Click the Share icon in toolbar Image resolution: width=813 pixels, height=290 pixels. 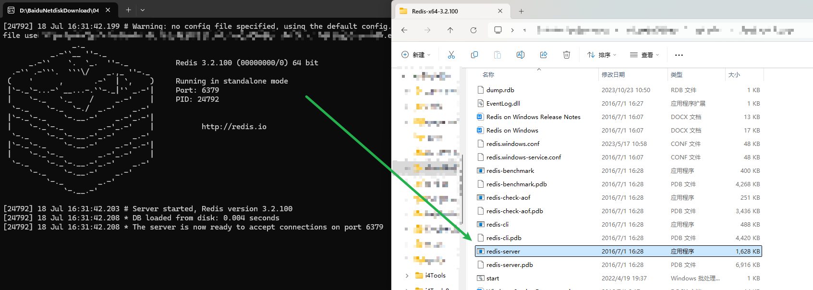point(544,55)
